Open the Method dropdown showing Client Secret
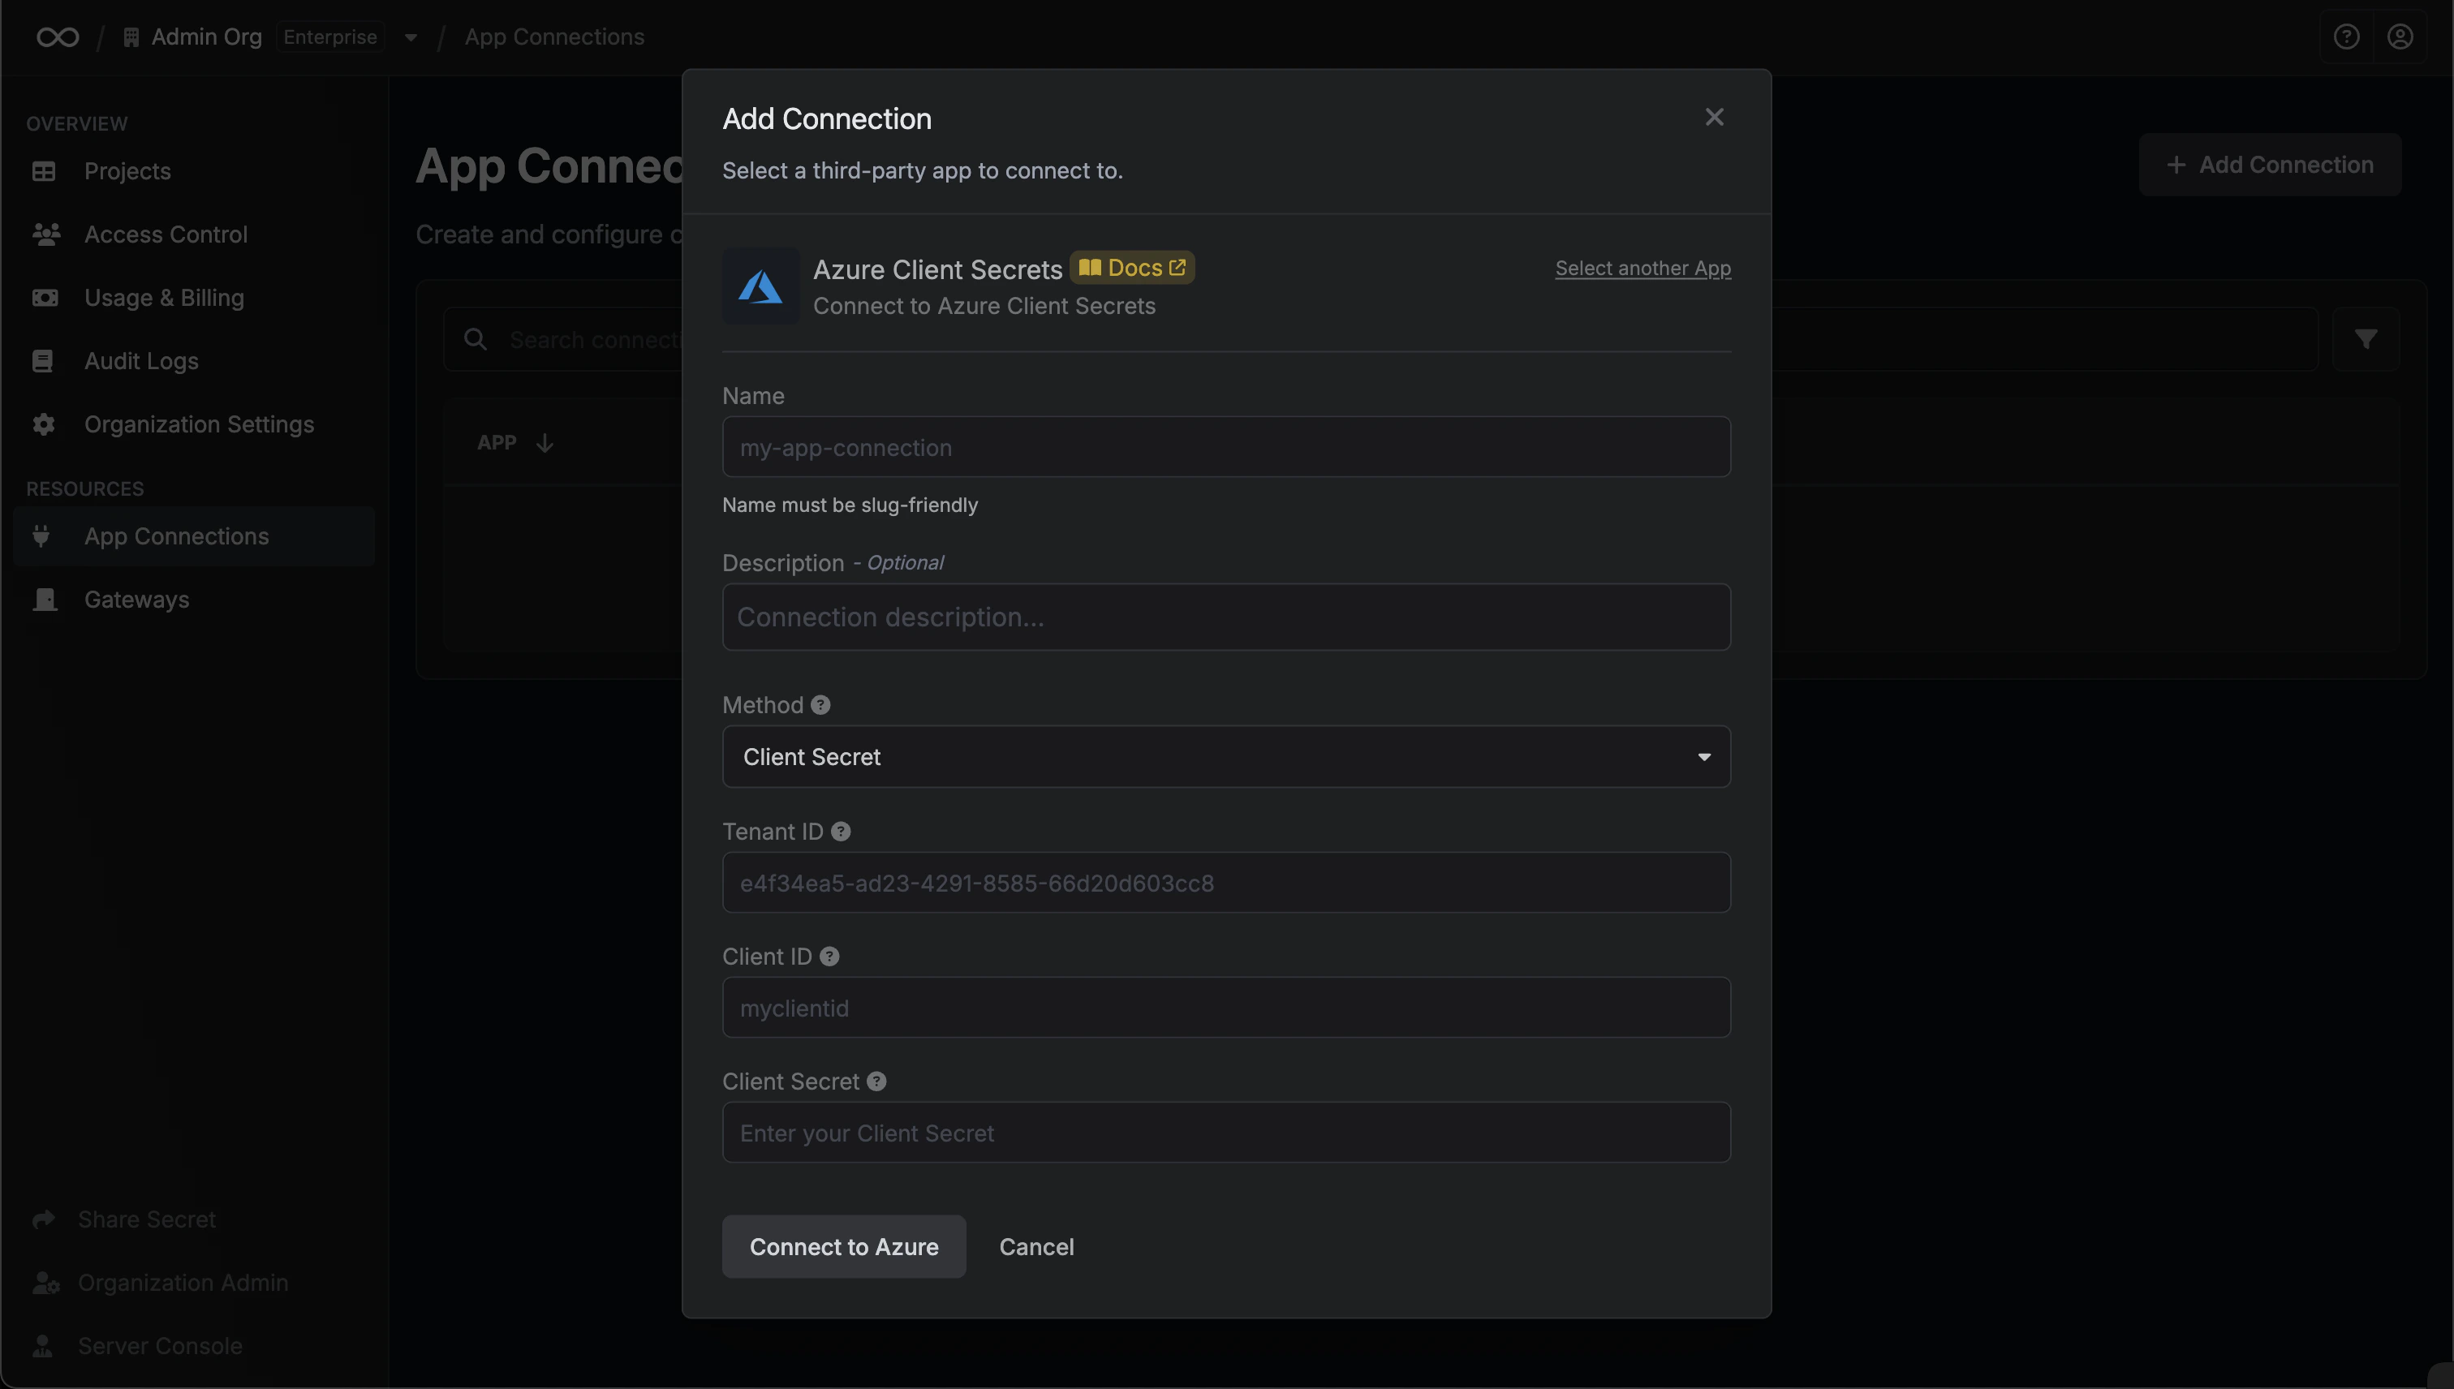 coord(1226,756)
